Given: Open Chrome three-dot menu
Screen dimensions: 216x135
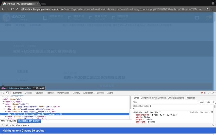Looking at the screenshot, I should click(213, 9).
